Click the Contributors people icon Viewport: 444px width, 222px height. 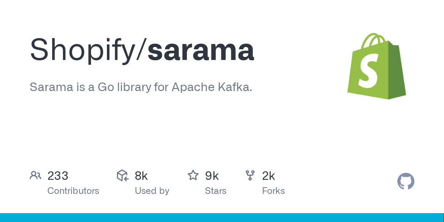(36, 175)
